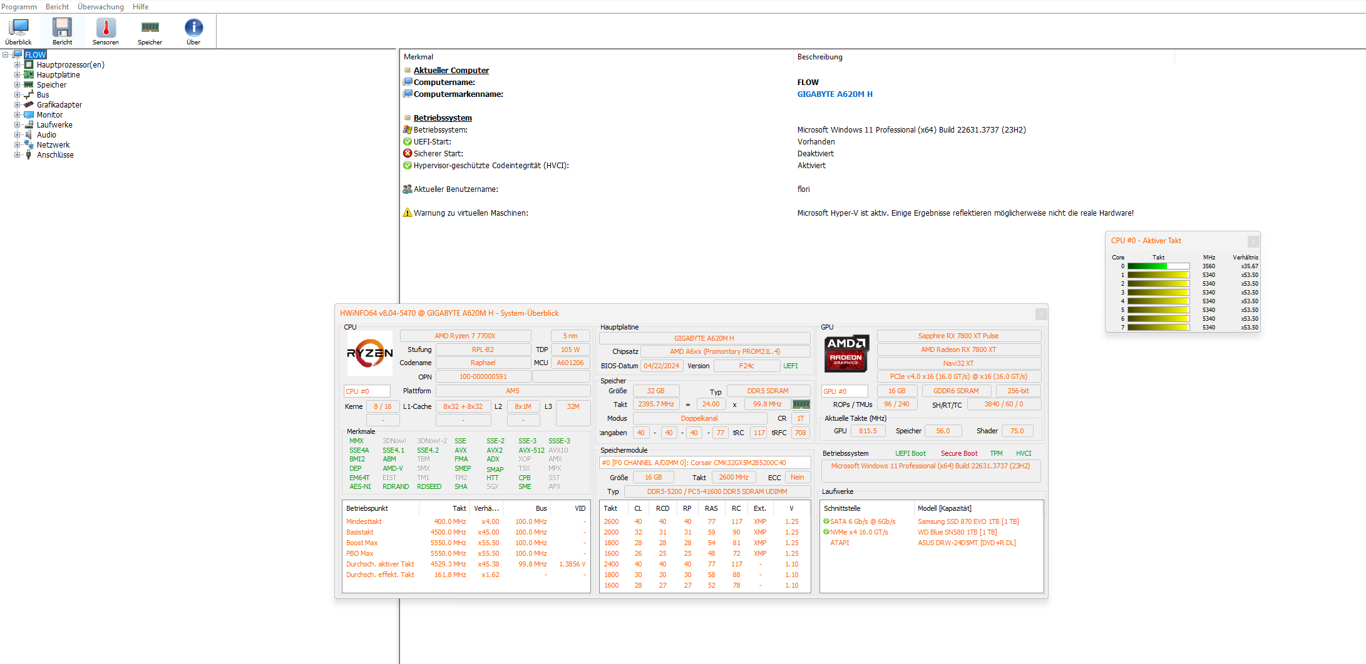Screen dimensions: 1366x664
Task: Open Sensoren thermometer icon
Action: click(106, 28)
